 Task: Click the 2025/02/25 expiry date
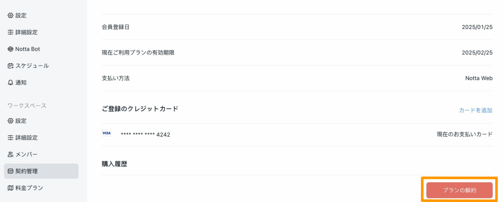pyautogui.click(x=477, y=53)
